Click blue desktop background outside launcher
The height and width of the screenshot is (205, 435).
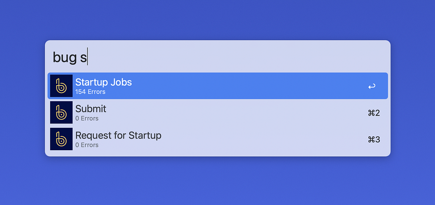[x=218, y=183]
